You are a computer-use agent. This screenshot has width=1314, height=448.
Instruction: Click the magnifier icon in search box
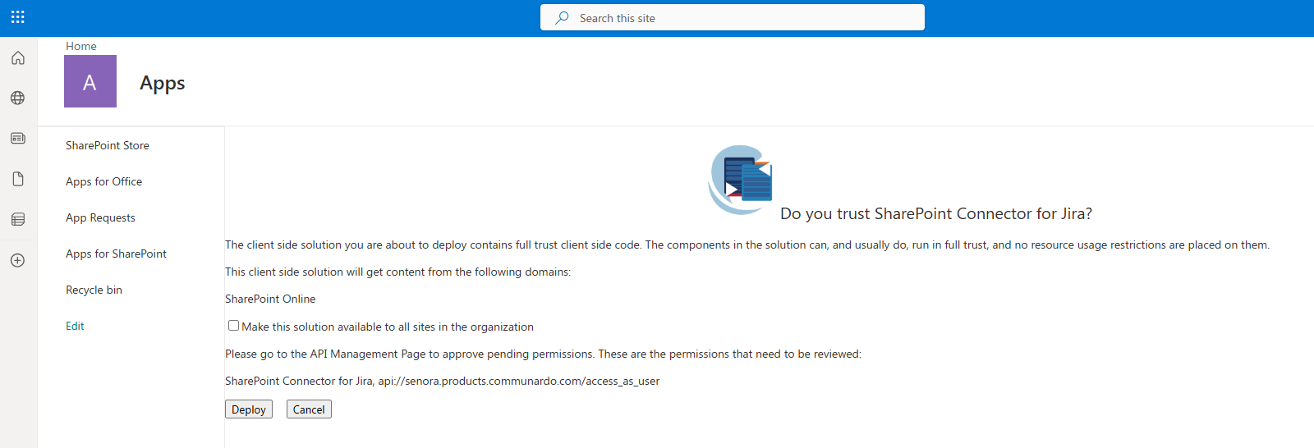pyautogui.click(x=562, y=18)
